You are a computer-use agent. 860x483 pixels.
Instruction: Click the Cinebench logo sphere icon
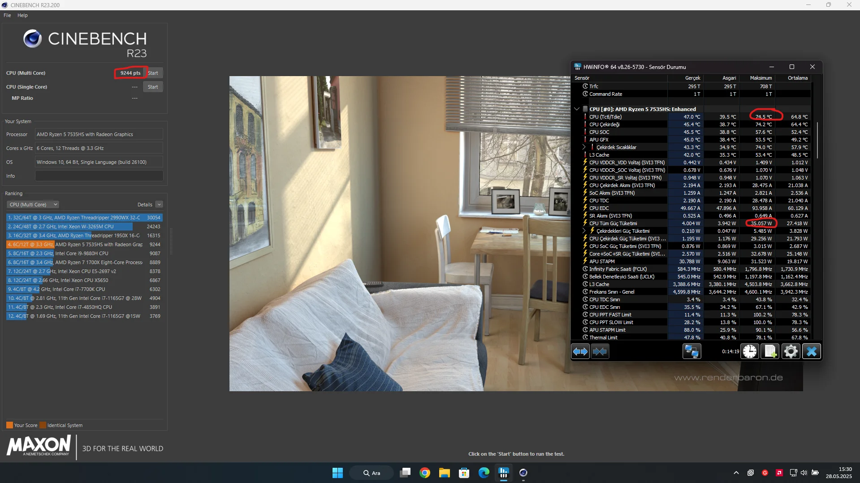(33, 39)
